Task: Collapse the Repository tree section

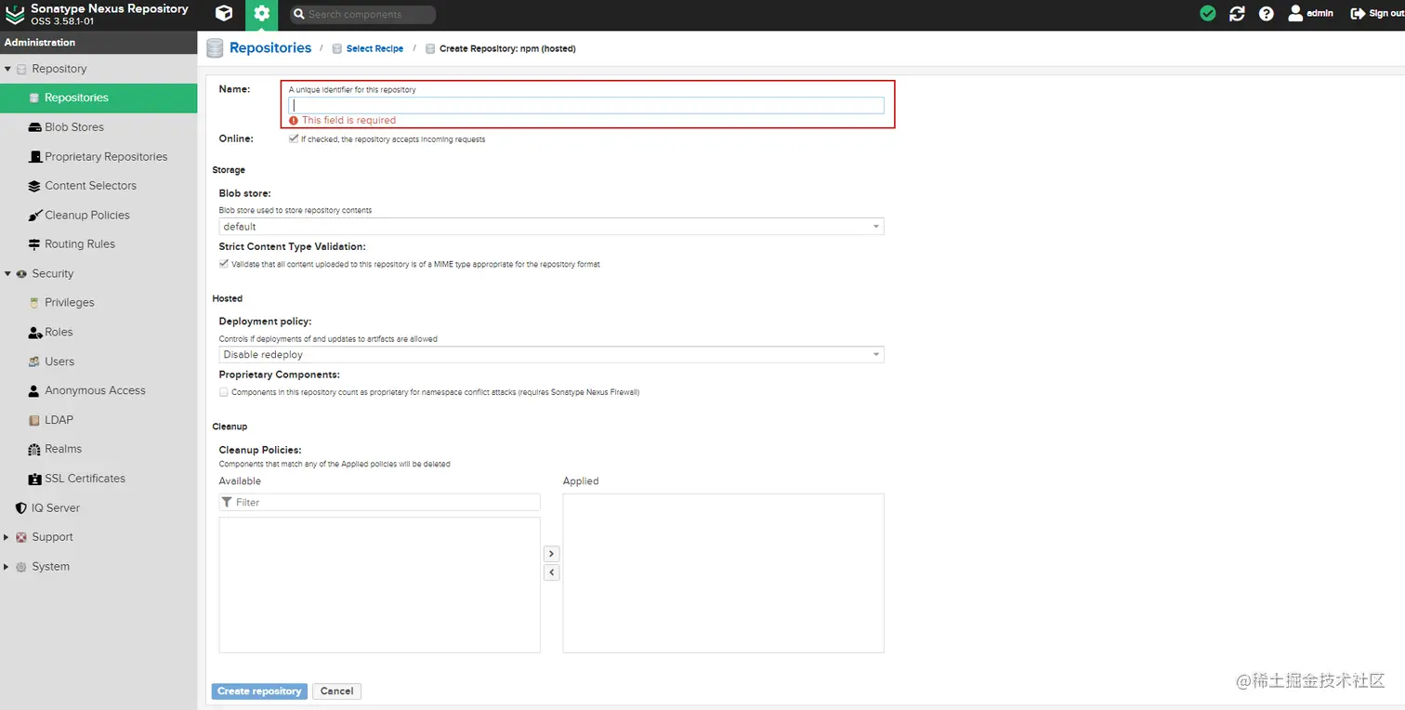Action: click(7, 69)
